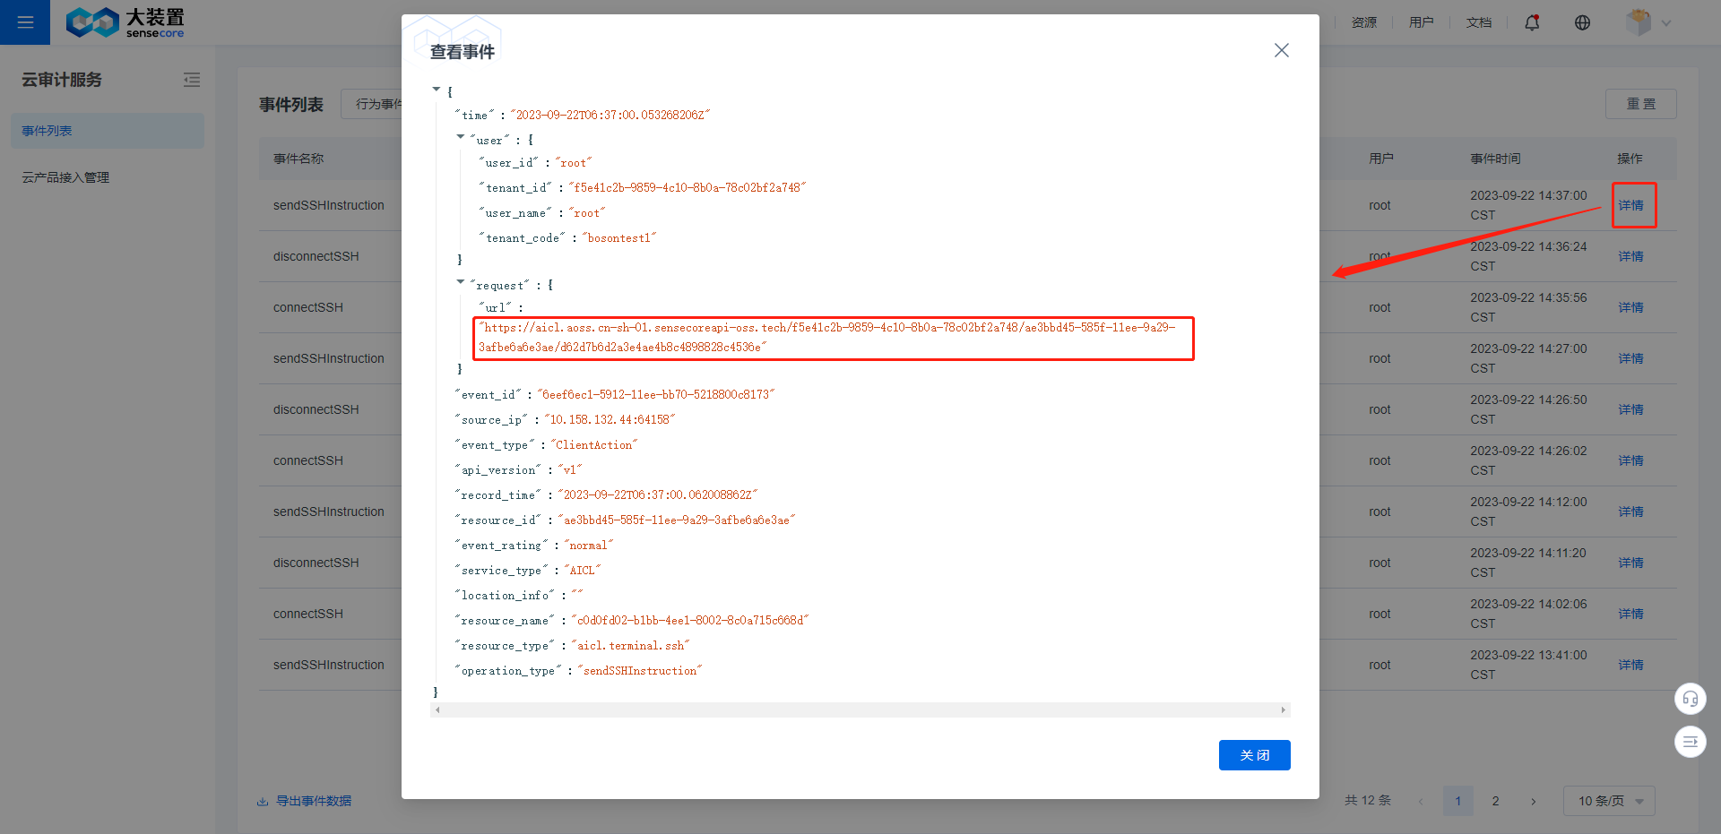1721x834 pixels.
Task: Open the 10 per page dropdown
Action: [x=1608, y=801]
